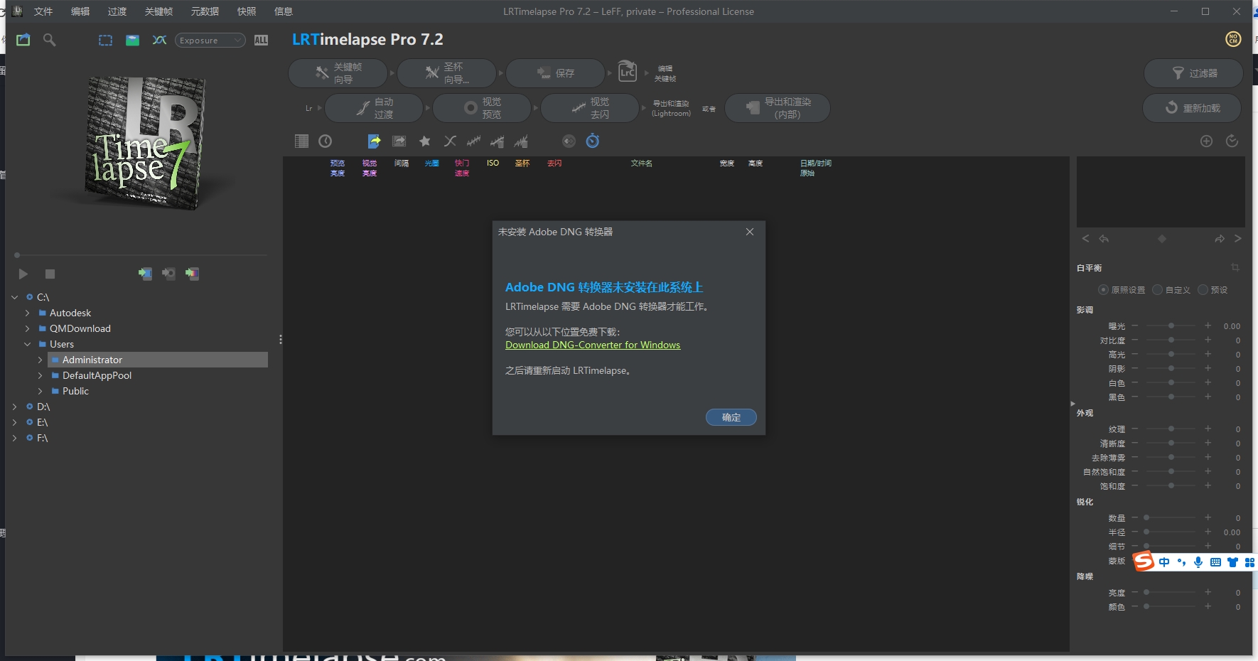Open the 元数据 menu

(205, 11)
